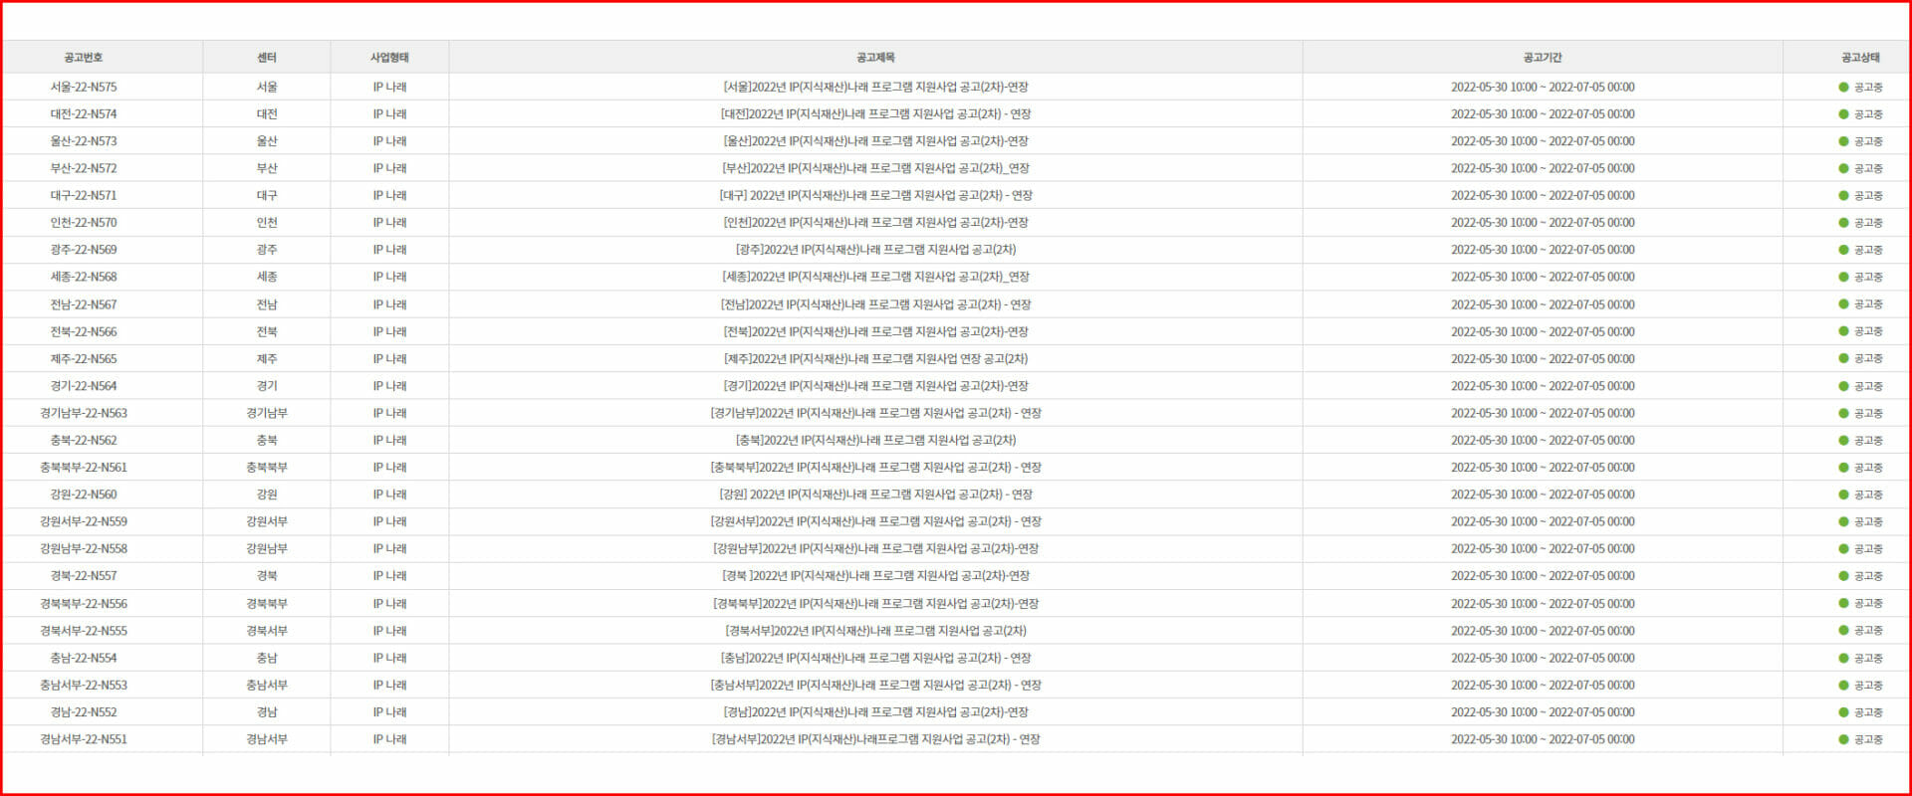The image size is (1912, 796).
Task: Select announcement number 인천-22-N570
Action: [84, 223]
